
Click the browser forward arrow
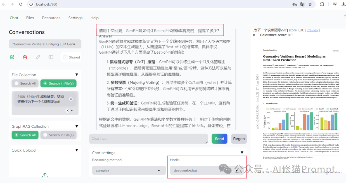(12, 4)
